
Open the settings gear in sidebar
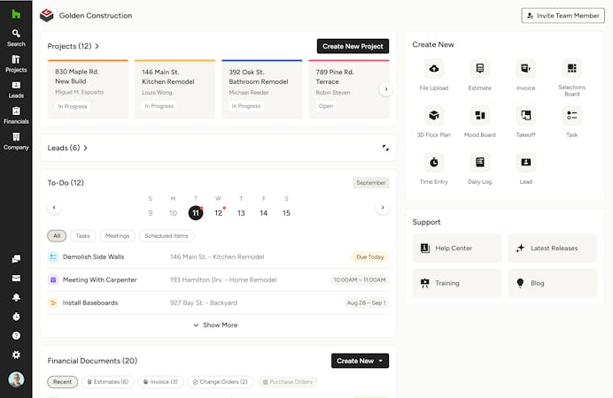click(x=16, y=355)
